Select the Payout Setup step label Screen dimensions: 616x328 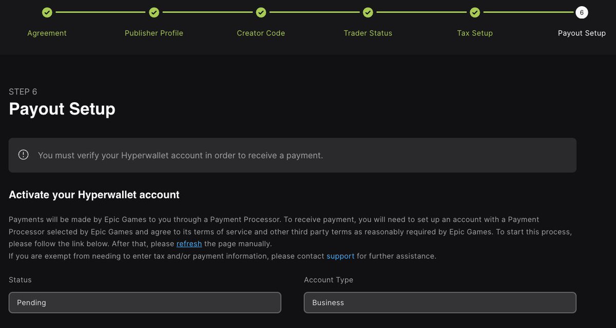(582, 33)
